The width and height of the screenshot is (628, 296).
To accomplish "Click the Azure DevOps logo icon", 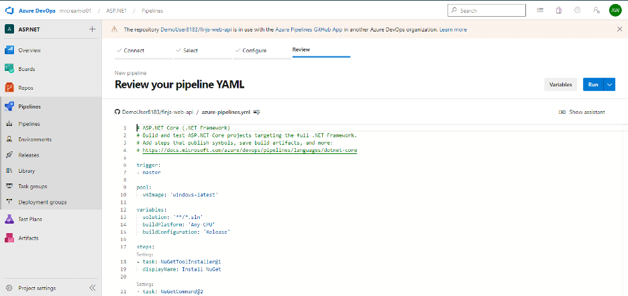I will tap(9, 11).
